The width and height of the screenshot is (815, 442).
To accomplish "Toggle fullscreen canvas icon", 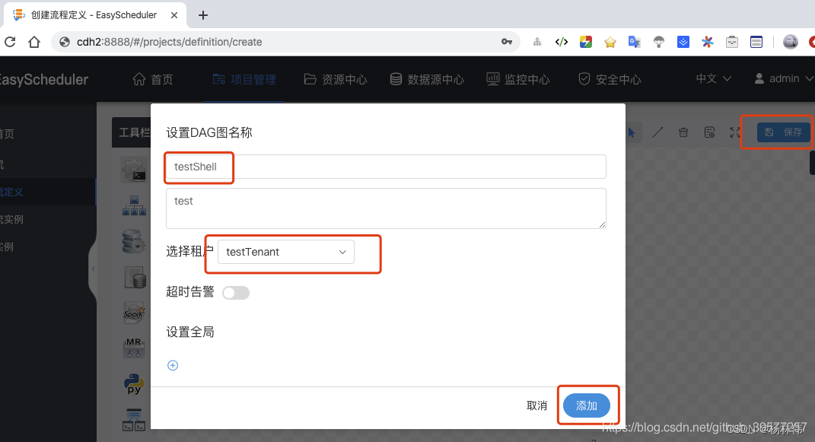I will pyautogui.click(x=734, y=132).
